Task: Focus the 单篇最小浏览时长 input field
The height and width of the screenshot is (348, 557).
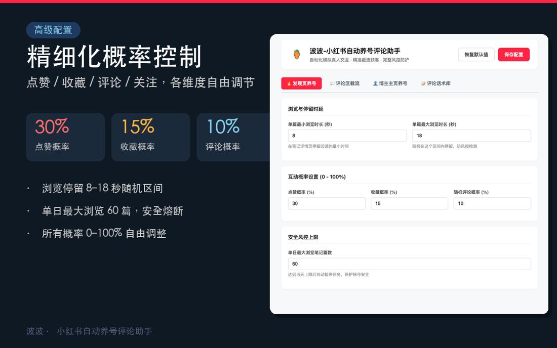Action: coord(347,136)
